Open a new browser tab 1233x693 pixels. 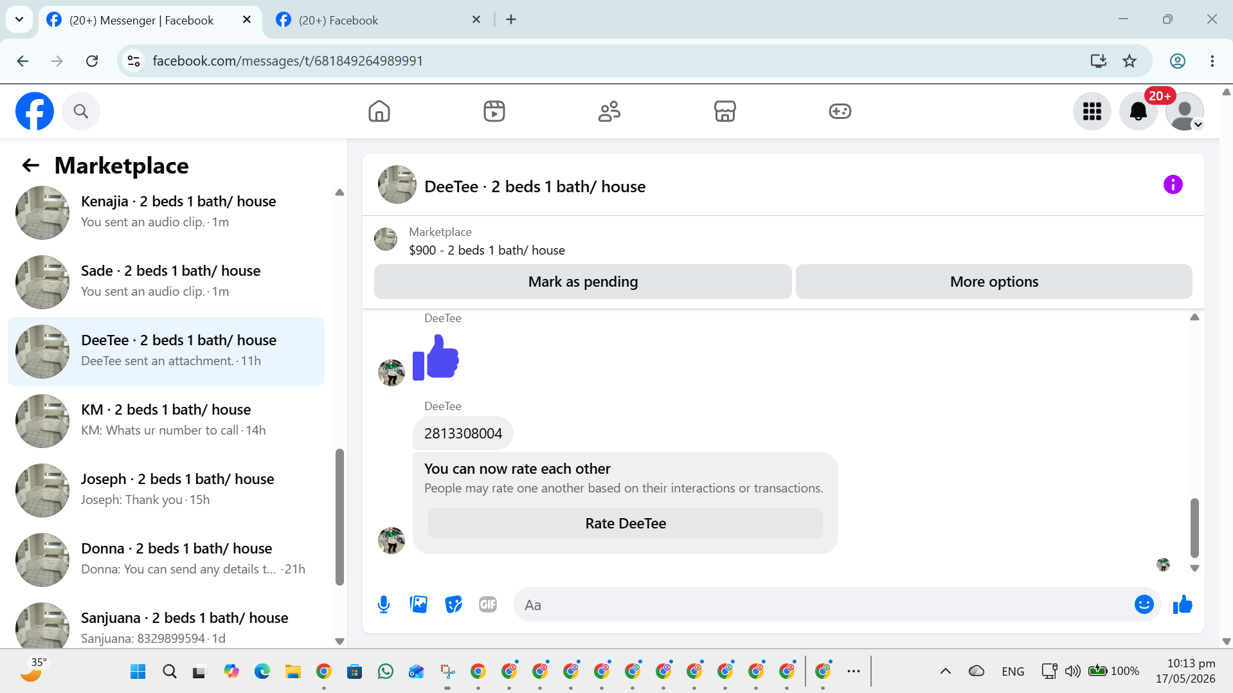(x=511, y=20)
